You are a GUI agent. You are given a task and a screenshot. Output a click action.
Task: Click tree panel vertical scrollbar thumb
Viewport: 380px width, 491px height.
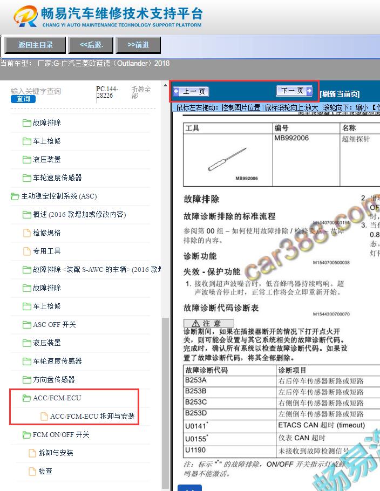(x=165, y=403)
